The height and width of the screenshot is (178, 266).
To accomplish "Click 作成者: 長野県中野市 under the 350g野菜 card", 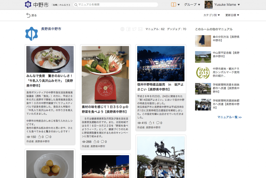I will point(93,146).
